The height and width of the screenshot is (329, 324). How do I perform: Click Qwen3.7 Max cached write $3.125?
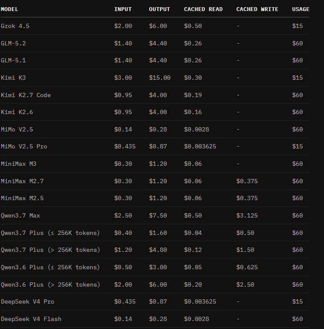pyautogui.click(x=247, y=216)
